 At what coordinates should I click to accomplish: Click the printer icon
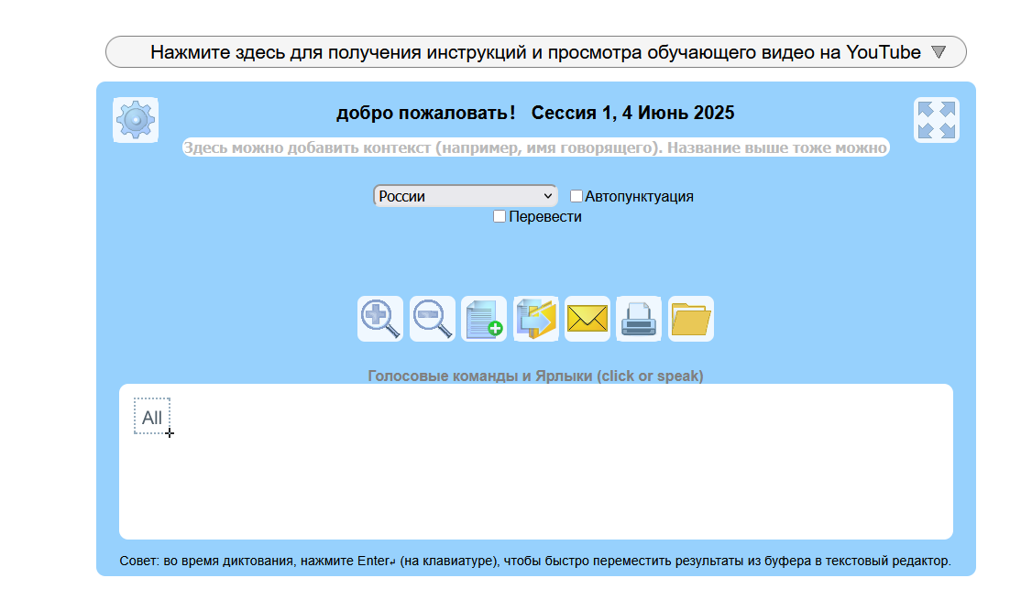click(x=639, y=319)
